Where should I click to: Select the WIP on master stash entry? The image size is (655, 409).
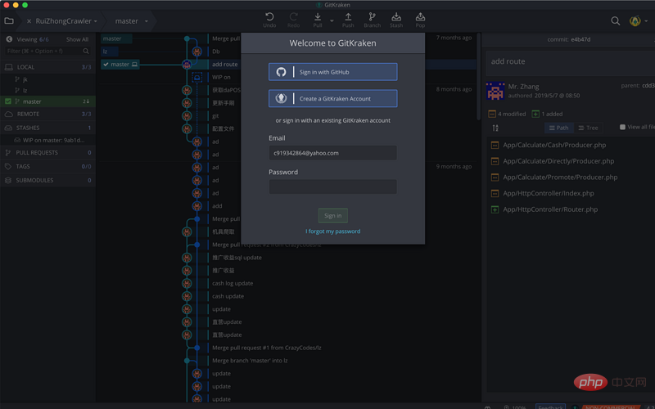(48, 140)
